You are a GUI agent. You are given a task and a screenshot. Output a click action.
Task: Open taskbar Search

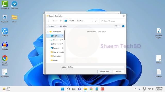(x=68, y=89)
